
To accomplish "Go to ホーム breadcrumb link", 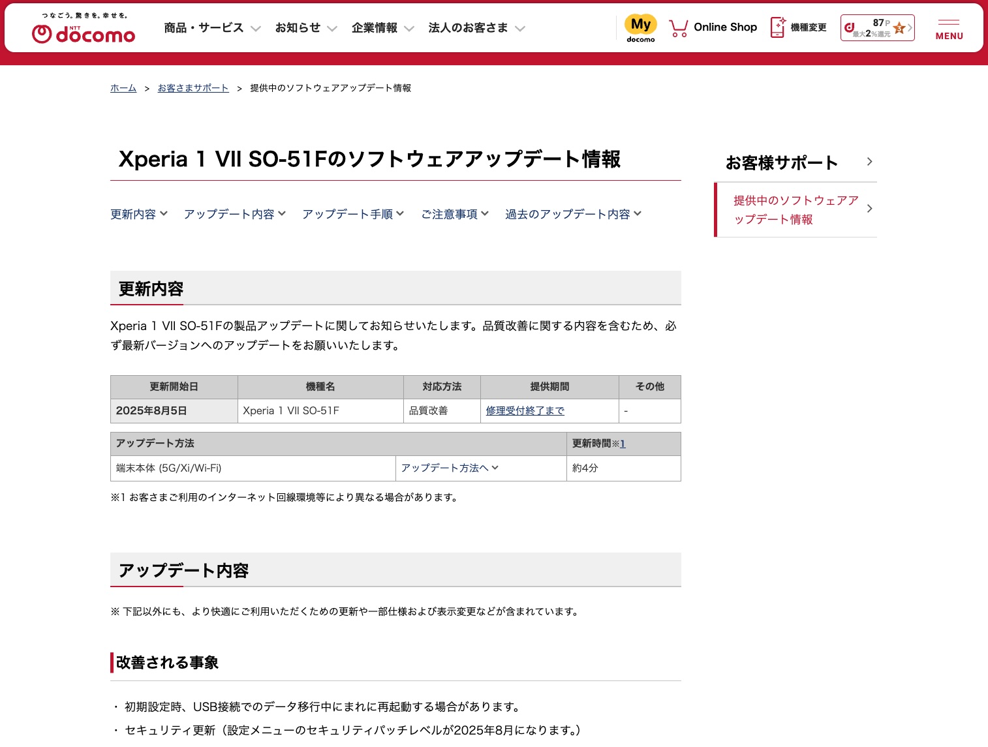I will point(123,88).
